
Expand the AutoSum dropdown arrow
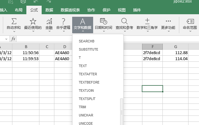(x=14, y=31)
